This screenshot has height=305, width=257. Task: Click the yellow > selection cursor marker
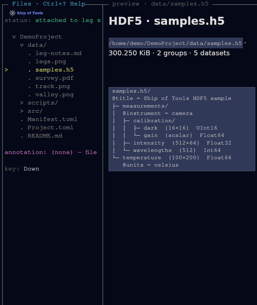click(x=6, y=70)
